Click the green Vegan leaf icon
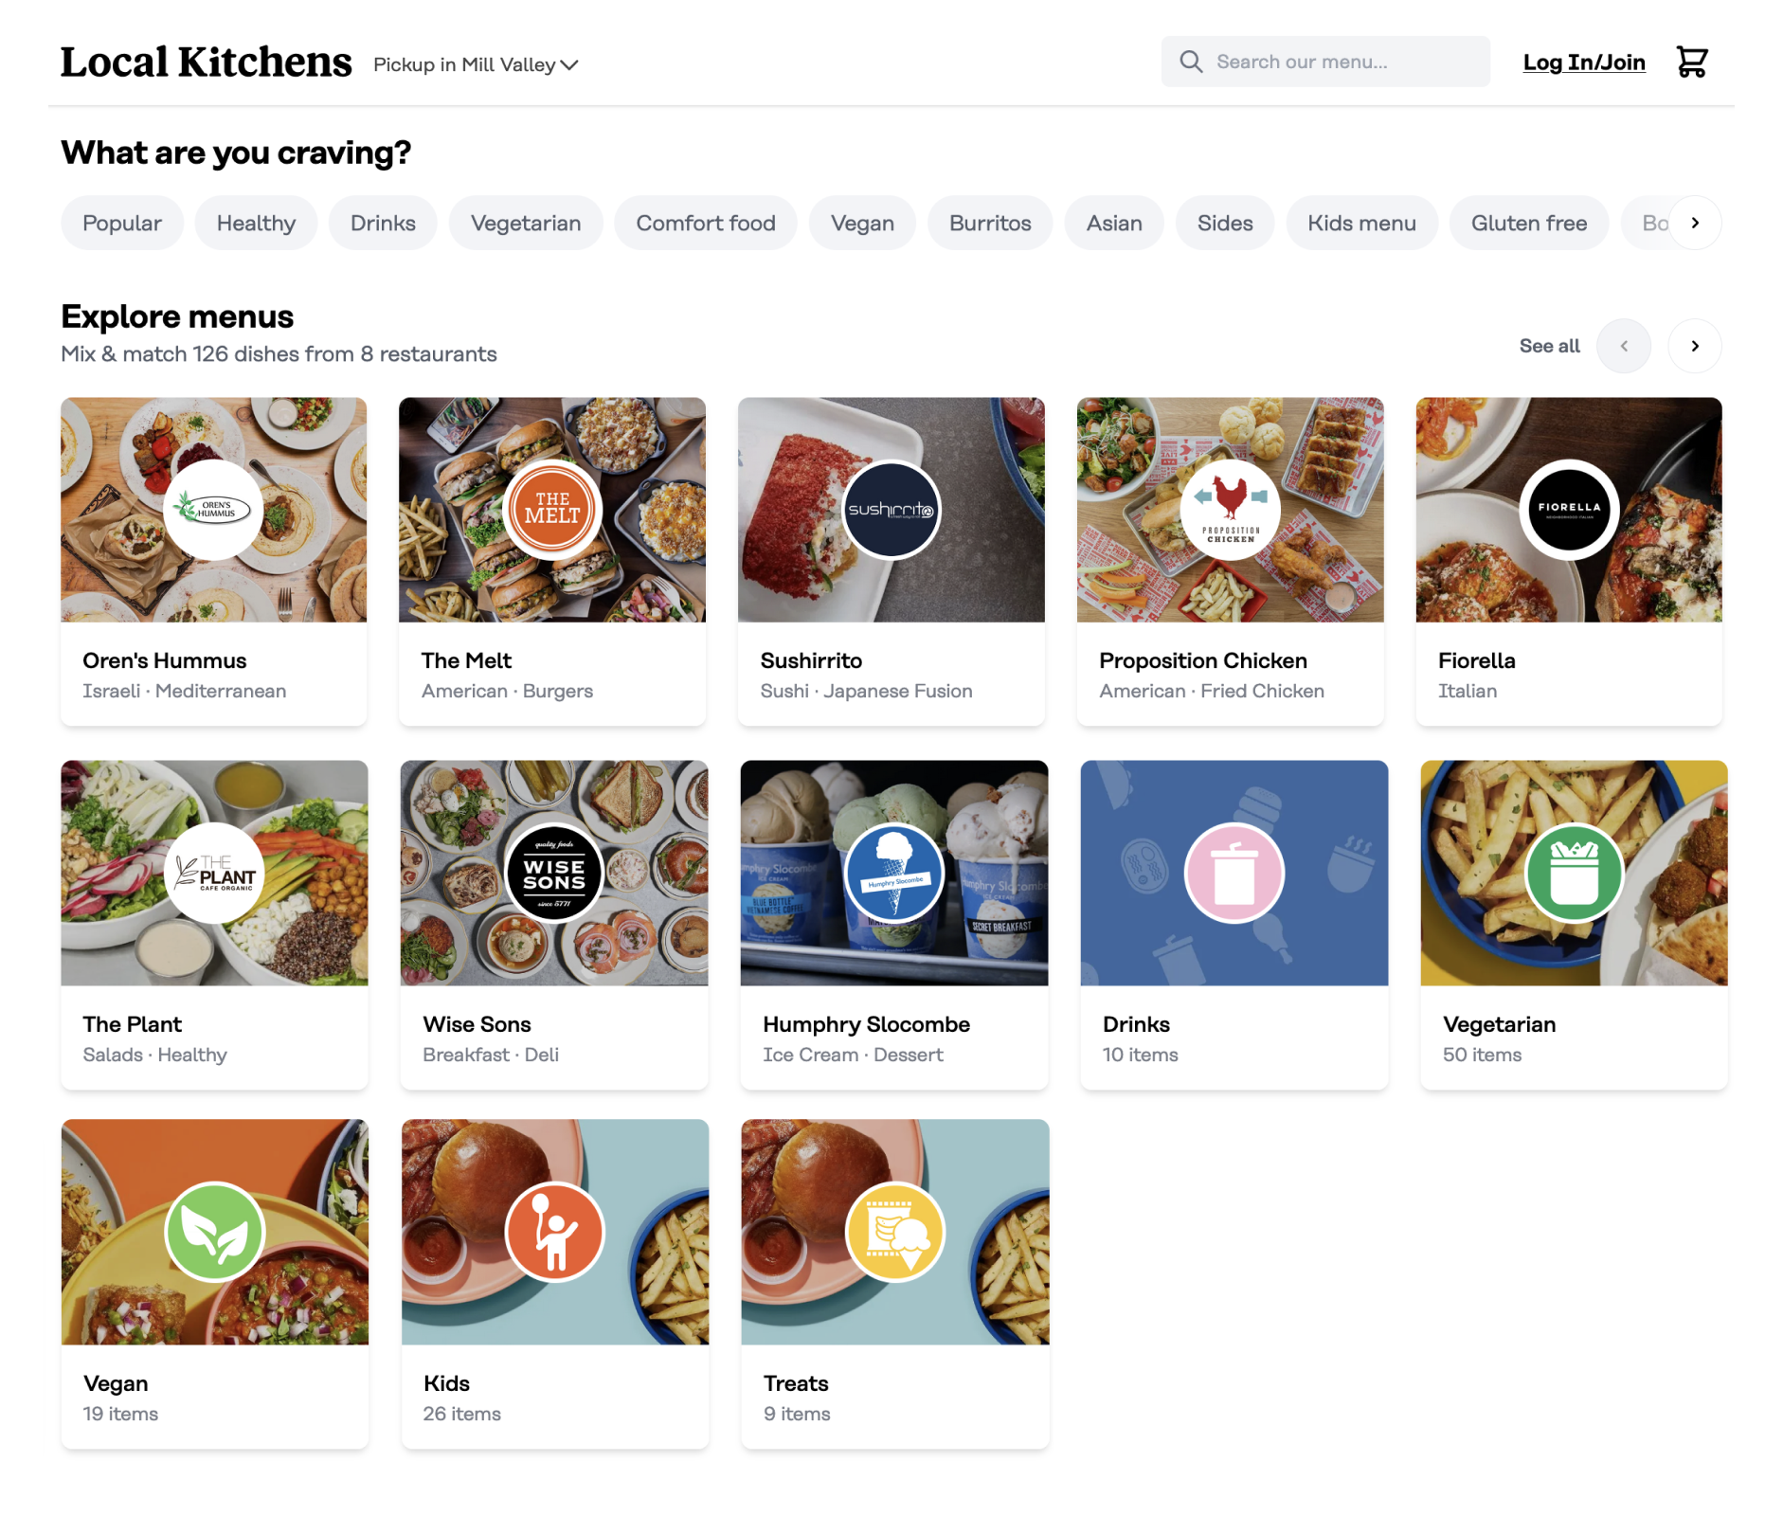Image resolution: width=1783 pixels, height=1534 pixels. pos(215,1232)
